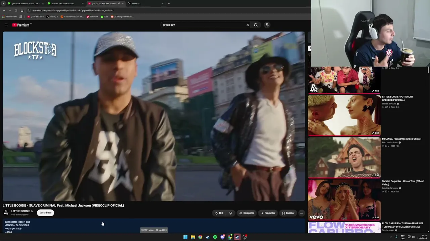Open the FLOW CAPURRO Tussiwarriors thumbnail

[344, 227]
